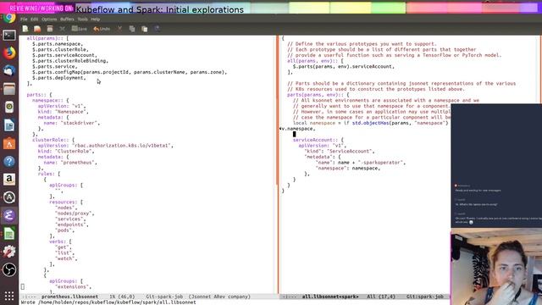Open the Options menu
The height and width of the screenshot is (305, 542).
tap(49, 19)
